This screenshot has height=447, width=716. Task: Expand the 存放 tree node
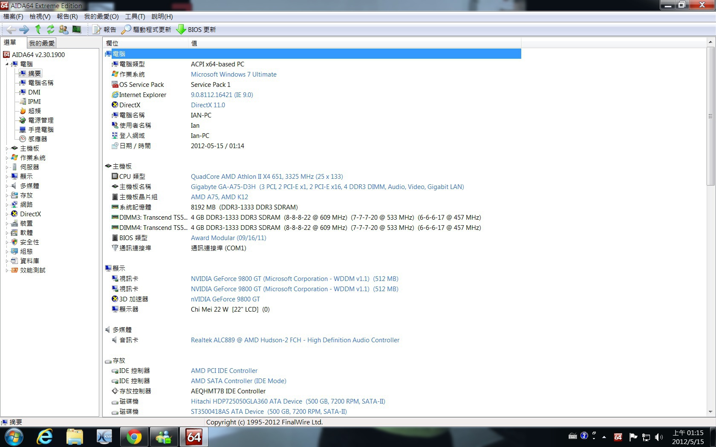(x=7, y=195)
